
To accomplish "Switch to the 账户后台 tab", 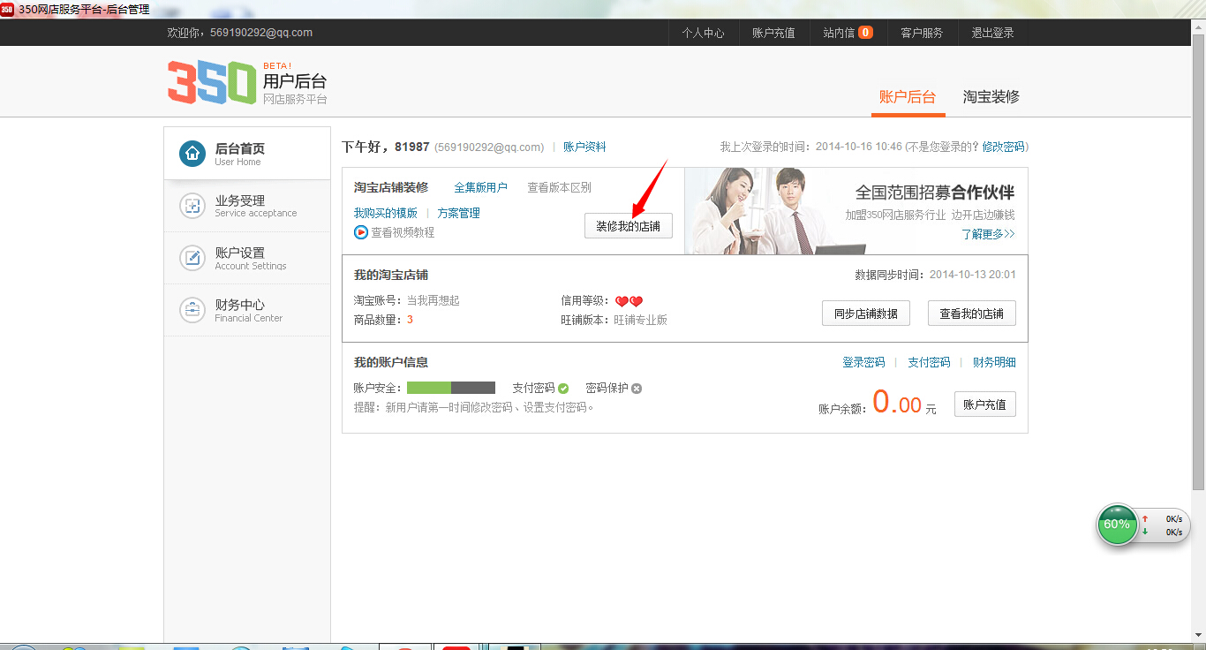I will (x=908, y=97).
